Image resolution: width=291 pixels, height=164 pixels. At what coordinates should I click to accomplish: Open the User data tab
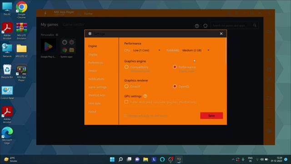click(94, 103)
